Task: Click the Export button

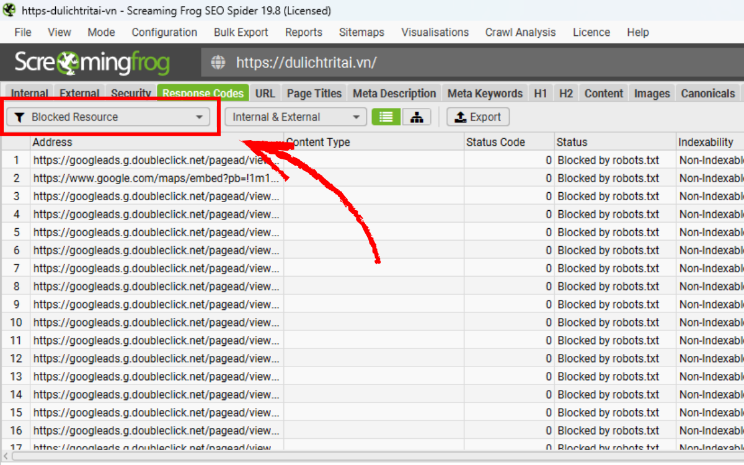Action: (477, 117)
